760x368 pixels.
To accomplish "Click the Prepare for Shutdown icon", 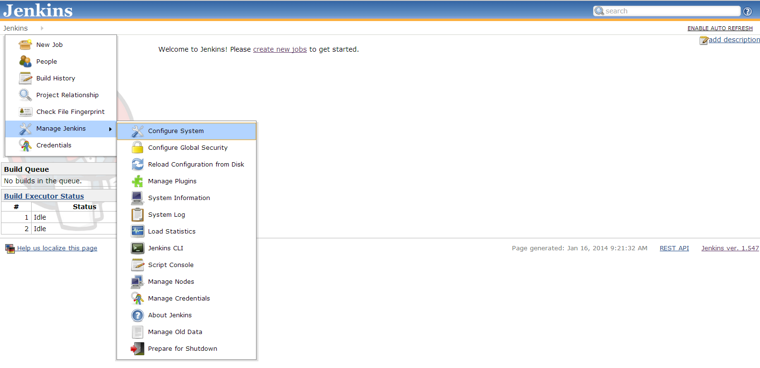I will [x=138, y=348].
